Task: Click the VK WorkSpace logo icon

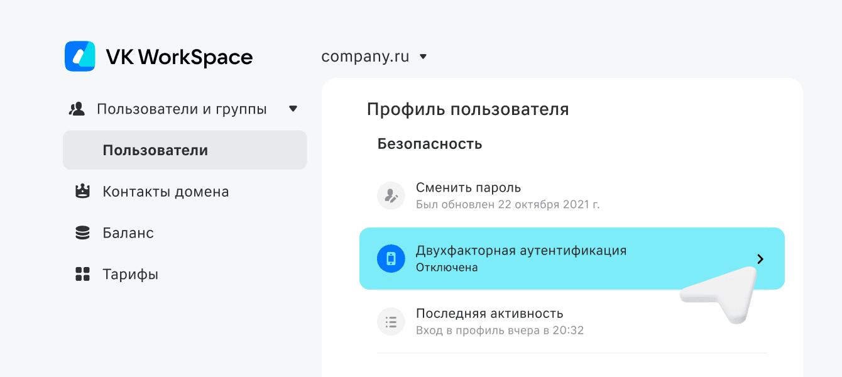Action: pos(80,57)
